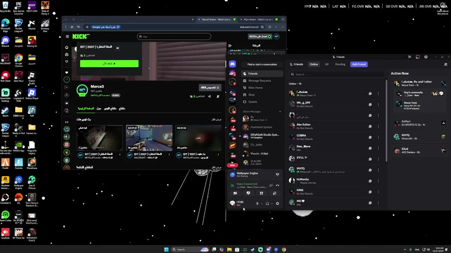Share your screen in Discord voice panel
This screenshot has width=451, height=253.
click(248, 193)
